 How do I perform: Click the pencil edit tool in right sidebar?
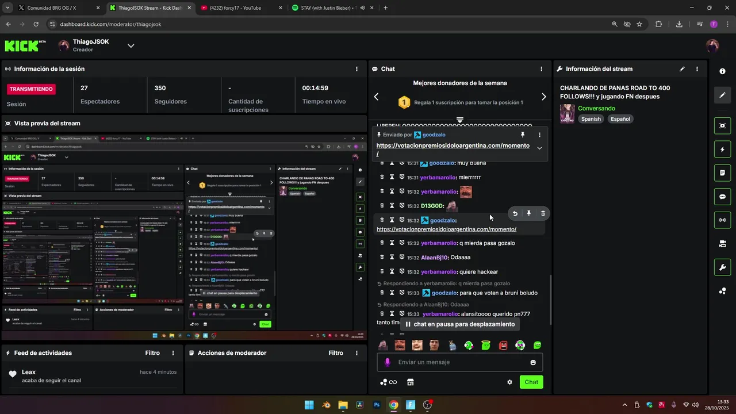tap(722, 95)
